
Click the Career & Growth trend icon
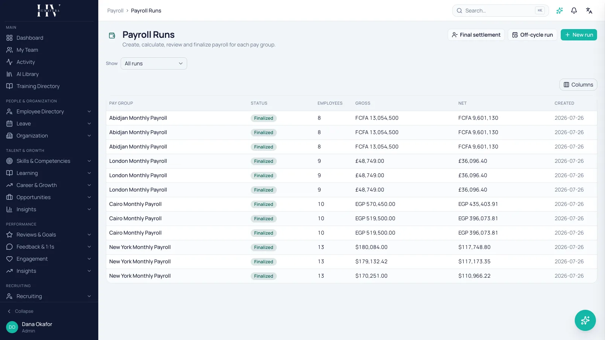tap(9, 185)
